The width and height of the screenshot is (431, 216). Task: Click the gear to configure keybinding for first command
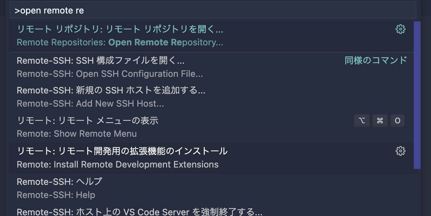[x=400, y=29]
